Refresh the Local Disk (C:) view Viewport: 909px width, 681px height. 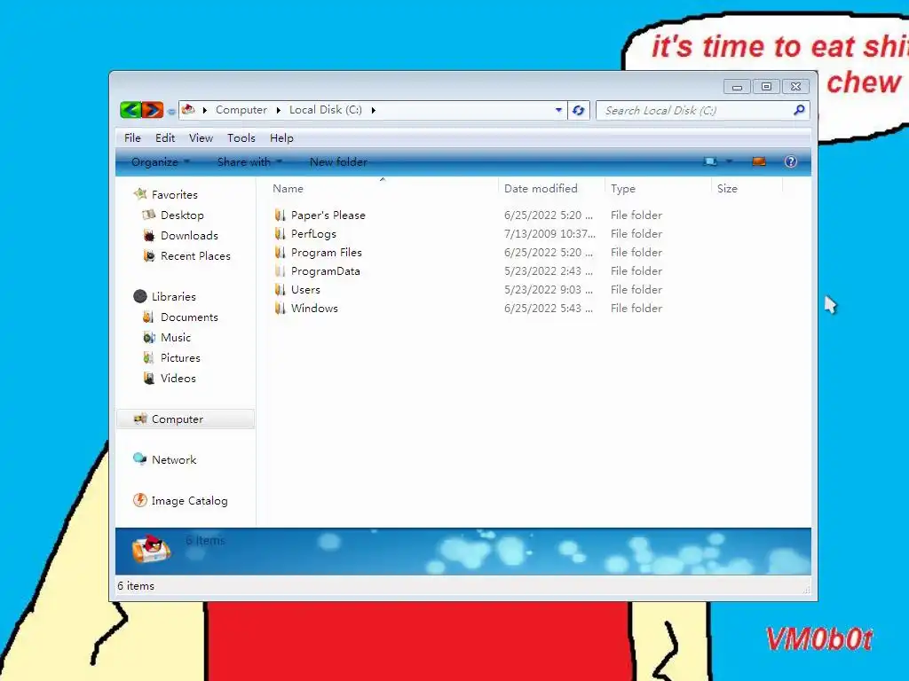tap(578, 110)
